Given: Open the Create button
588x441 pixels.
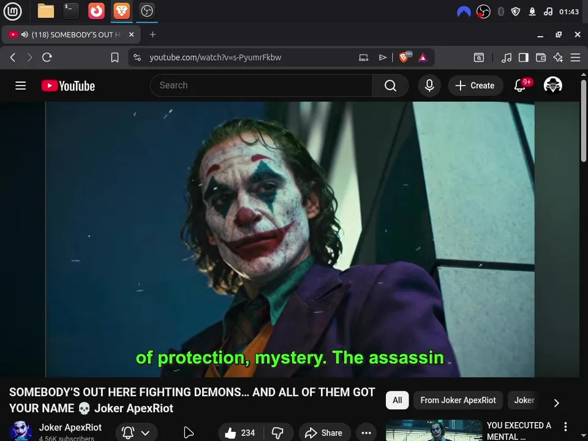Looking at the screenshot, I should coord(475,86).
